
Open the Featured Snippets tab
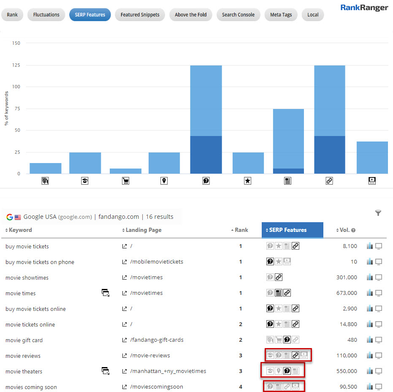coord(140,15)
